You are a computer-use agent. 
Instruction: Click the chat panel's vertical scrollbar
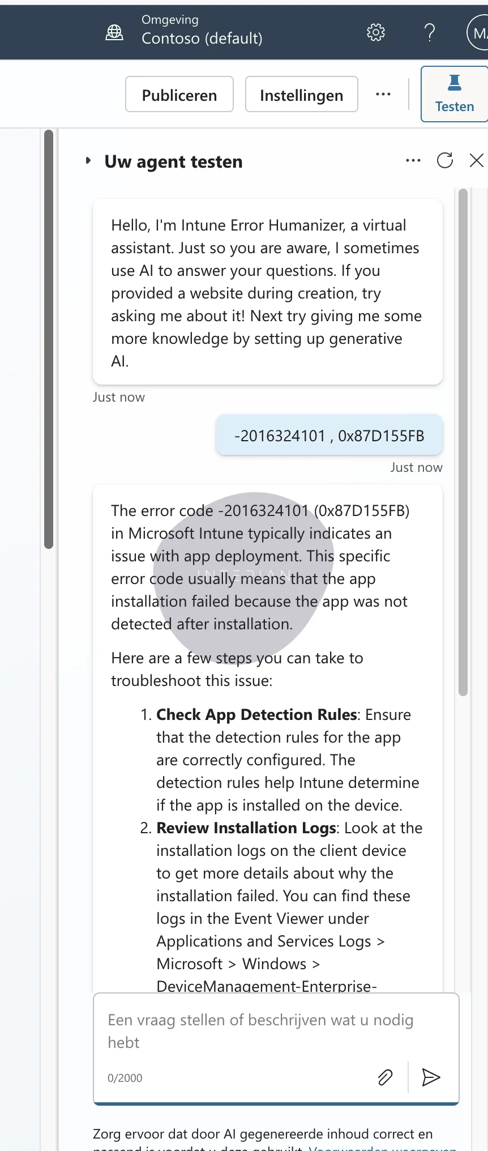pyautogui.click(x=463, y=442)
